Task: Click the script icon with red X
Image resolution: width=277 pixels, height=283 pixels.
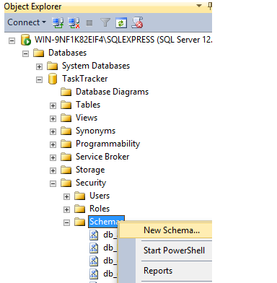Action: pos(137,22)
